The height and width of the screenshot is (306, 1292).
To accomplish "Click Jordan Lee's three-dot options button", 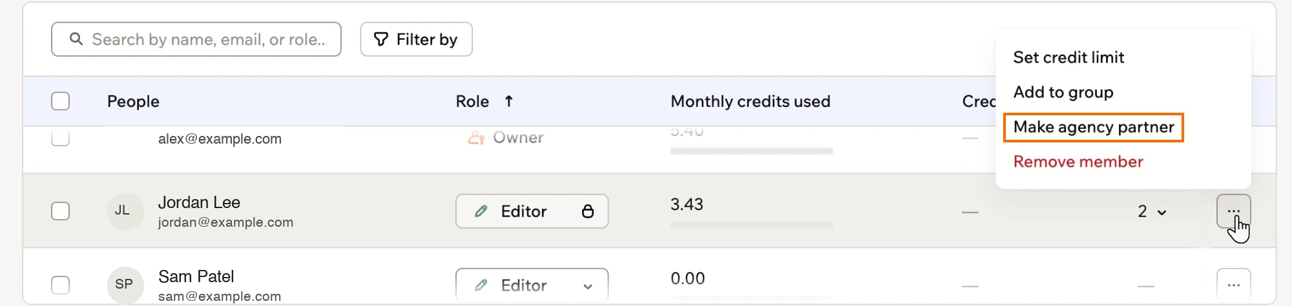I will point(1234,211).
